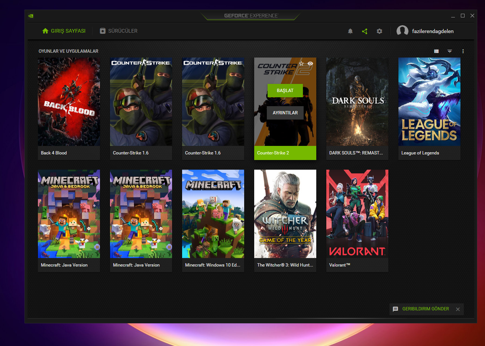
Task: Click the green Counter-Strike 2 title label
Action: click(x=285, y=153)
